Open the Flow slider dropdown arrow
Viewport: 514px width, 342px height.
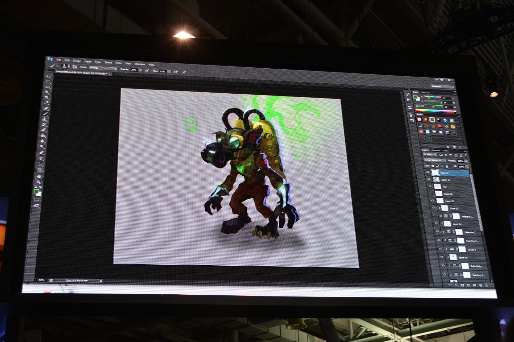pyautogui.click(x=169, y=71)
